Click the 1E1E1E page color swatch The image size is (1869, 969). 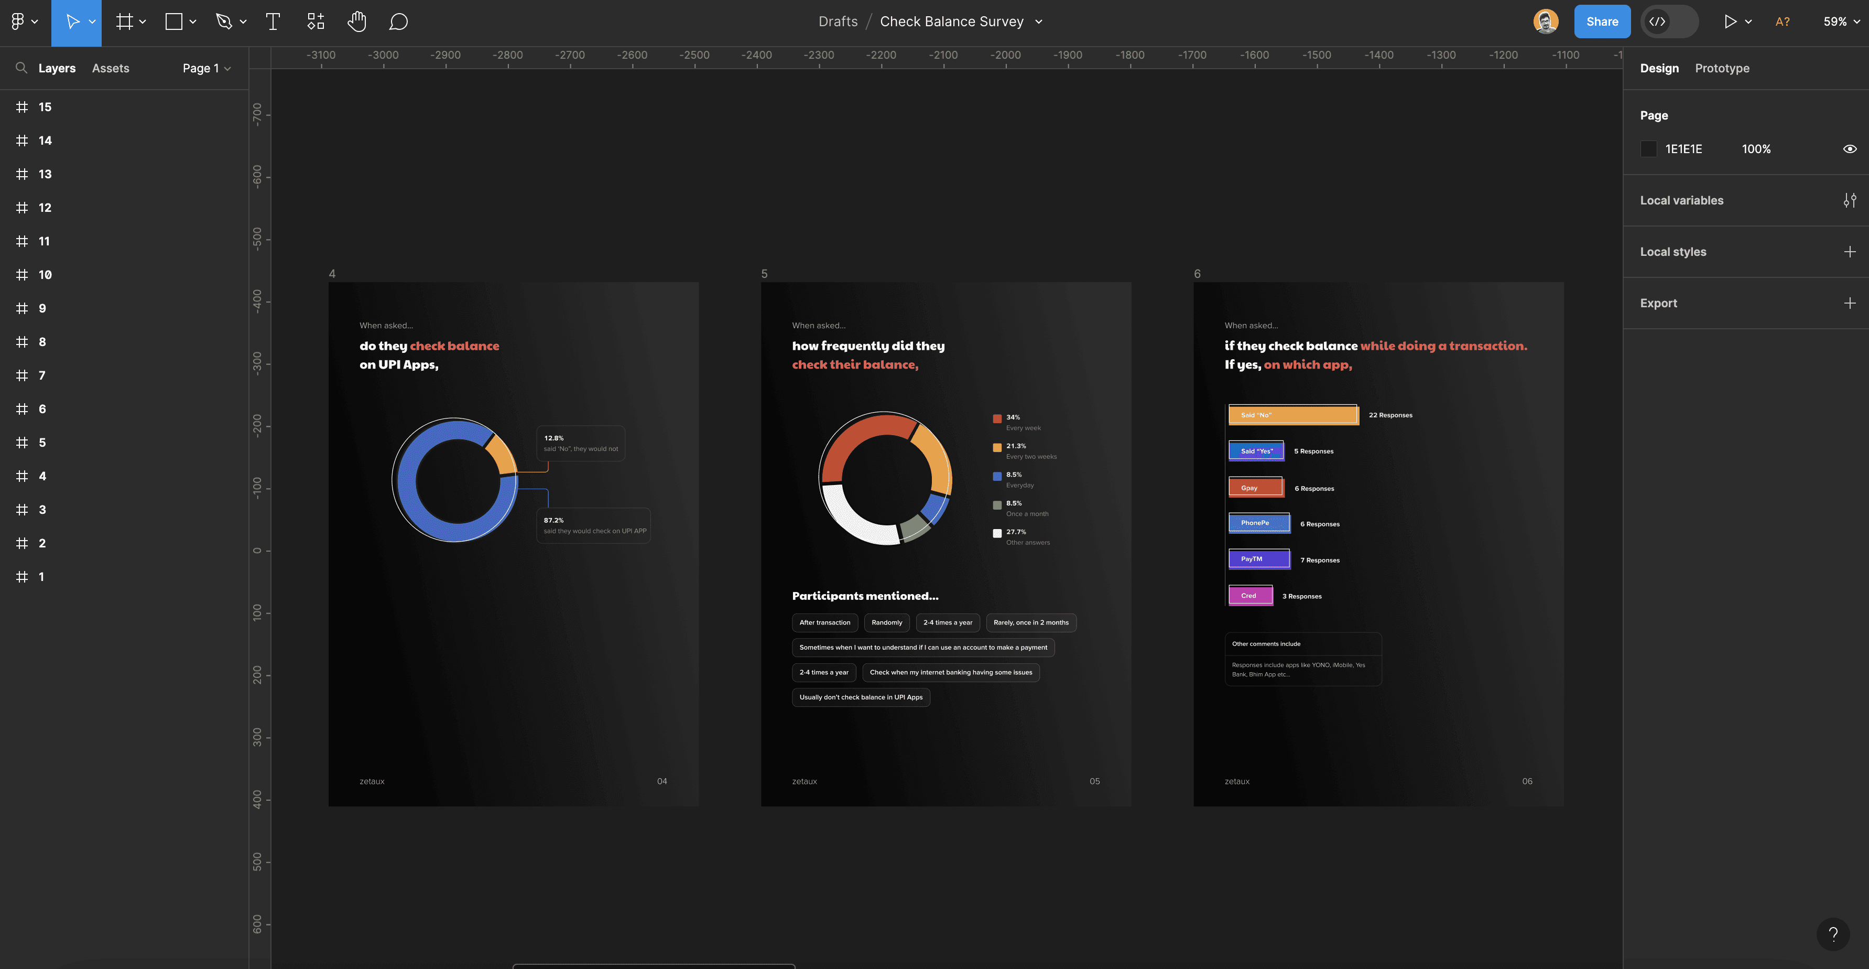tap(1648, 149)
